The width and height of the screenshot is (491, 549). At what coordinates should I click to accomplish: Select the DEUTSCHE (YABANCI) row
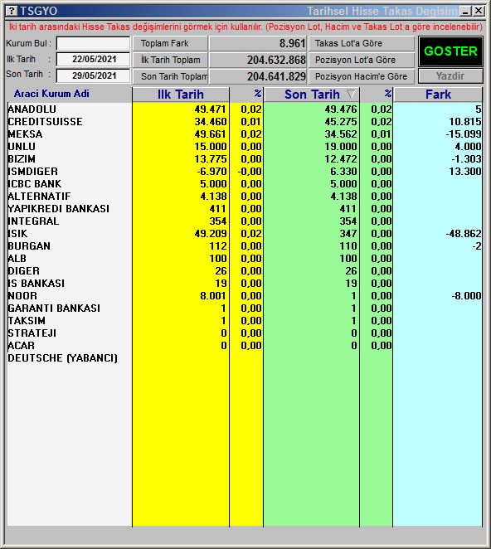point(245,358)
